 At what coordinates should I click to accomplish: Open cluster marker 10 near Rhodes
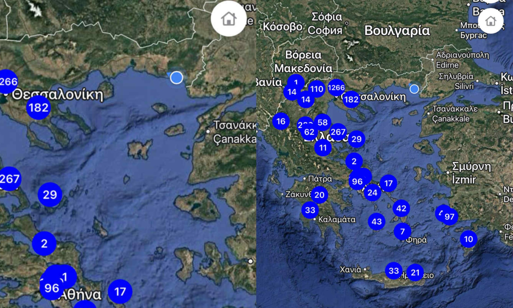[x=468, y=239]
